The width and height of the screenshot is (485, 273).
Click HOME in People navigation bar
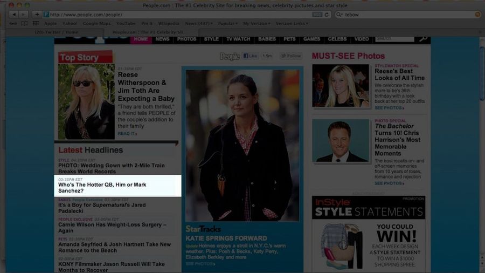pyautogui.click(x=141, y=39)
